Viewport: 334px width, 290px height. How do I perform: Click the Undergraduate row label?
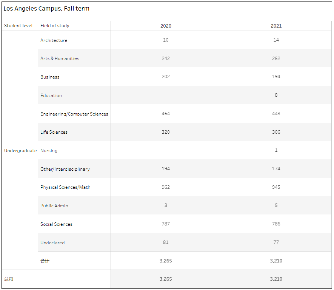(x=20, y=151)
